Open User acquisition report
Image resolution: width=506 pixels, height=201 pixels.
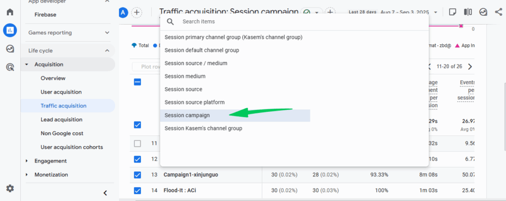(61, 92)
